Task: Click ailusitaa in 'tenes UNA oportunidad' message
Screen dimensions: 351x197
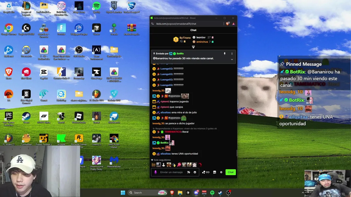Action: click(165, 154)
